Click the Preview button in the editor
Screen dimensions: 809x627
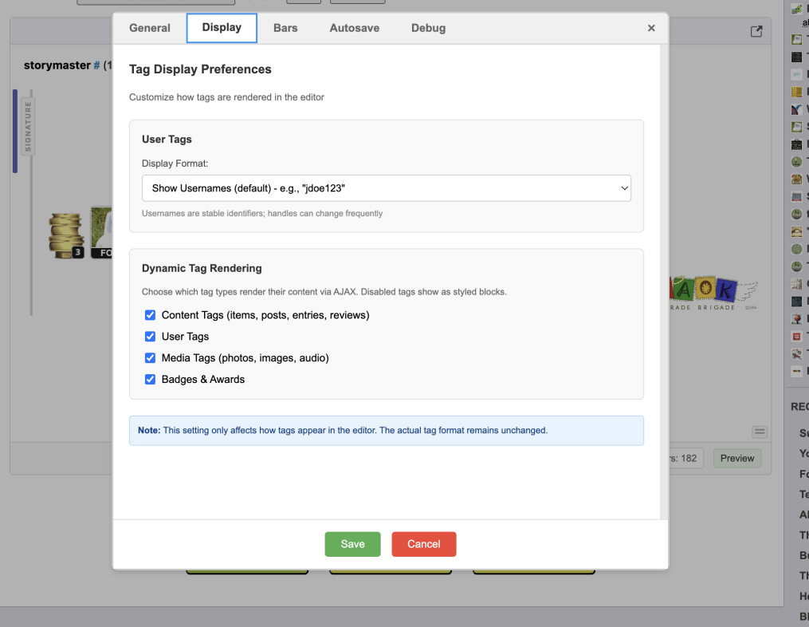(737, 458)
